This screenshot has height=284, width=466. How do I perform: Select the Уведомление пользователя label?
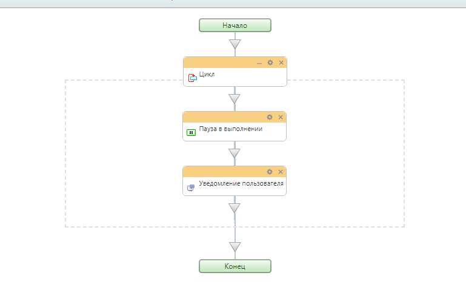click(241, 183)
